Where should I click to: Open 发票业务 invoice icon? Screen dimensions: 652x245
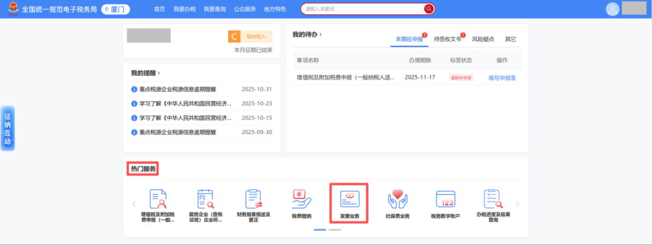click(x=350, y=199)
